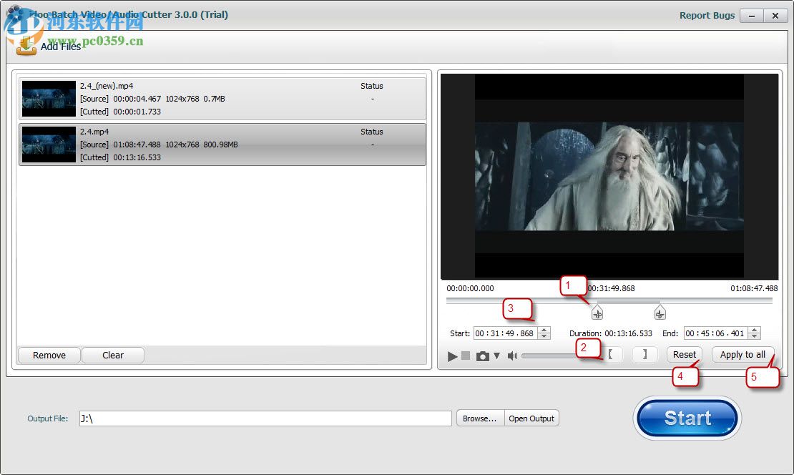This screenshot has width=794, height=475.
Task: Stop the video playback
Action: click(466, 356)
